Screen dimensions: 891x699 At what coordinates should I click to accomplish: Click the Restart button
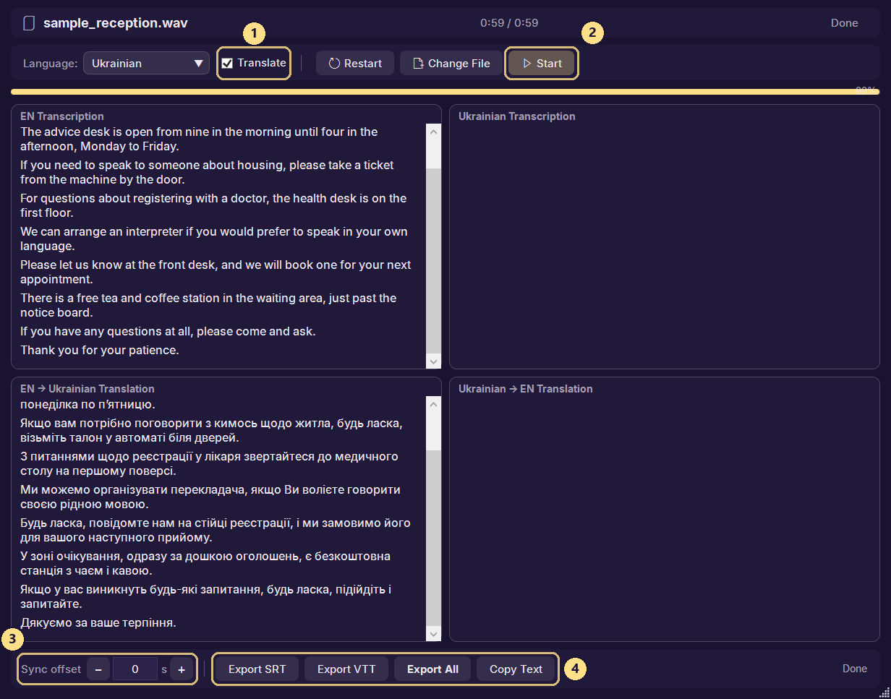tap(354, 63)
